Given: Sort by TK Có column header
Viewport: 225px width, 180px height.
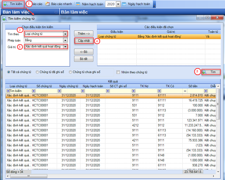Looking at the screenshot, I should pos(170,86).
